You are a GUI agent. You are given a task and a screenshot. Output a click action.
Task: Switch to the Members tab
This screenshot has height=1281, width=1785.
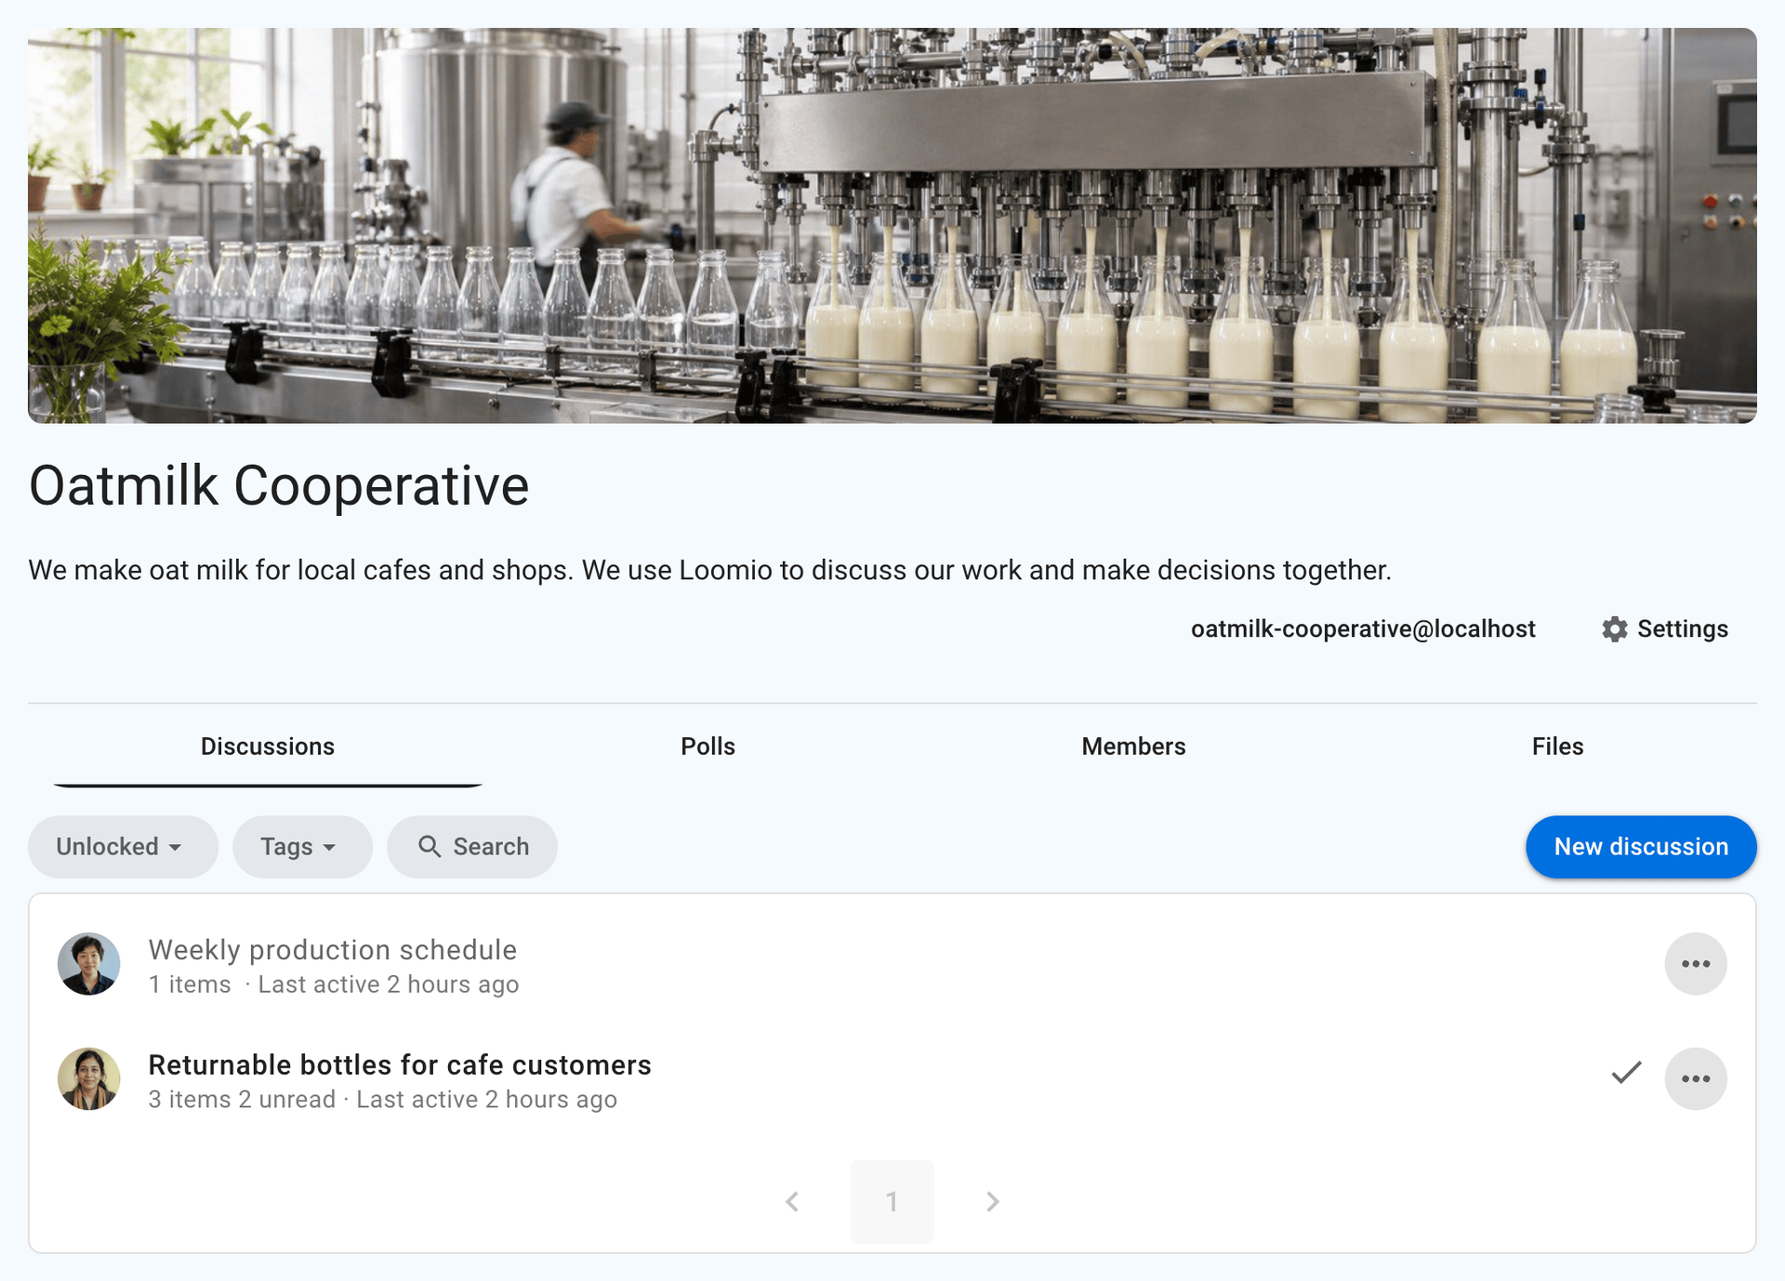click(x=1133, y=746)
